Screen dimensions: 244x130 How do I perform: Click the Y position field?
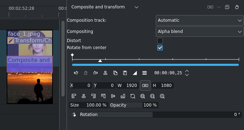tap(104, 85)
